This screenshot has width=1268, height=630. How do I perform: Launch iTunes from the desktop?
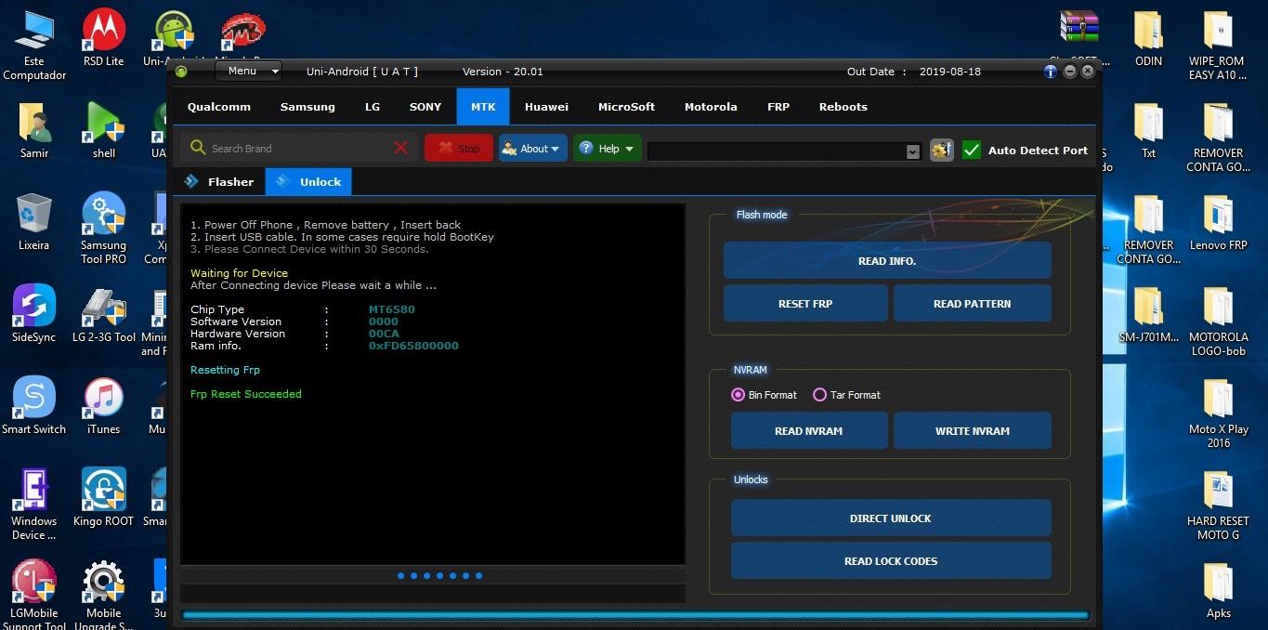(x=104, y=406)
